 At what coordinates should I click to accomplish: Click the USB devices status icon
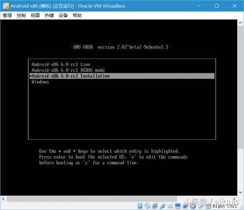coord(163,206)
